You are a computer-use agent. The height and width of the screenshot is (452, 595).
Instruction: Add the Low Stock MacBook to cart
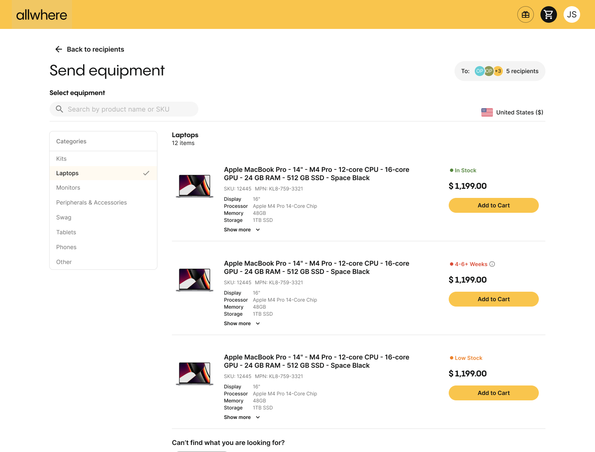pyautogui.click(x=493, y=393)
